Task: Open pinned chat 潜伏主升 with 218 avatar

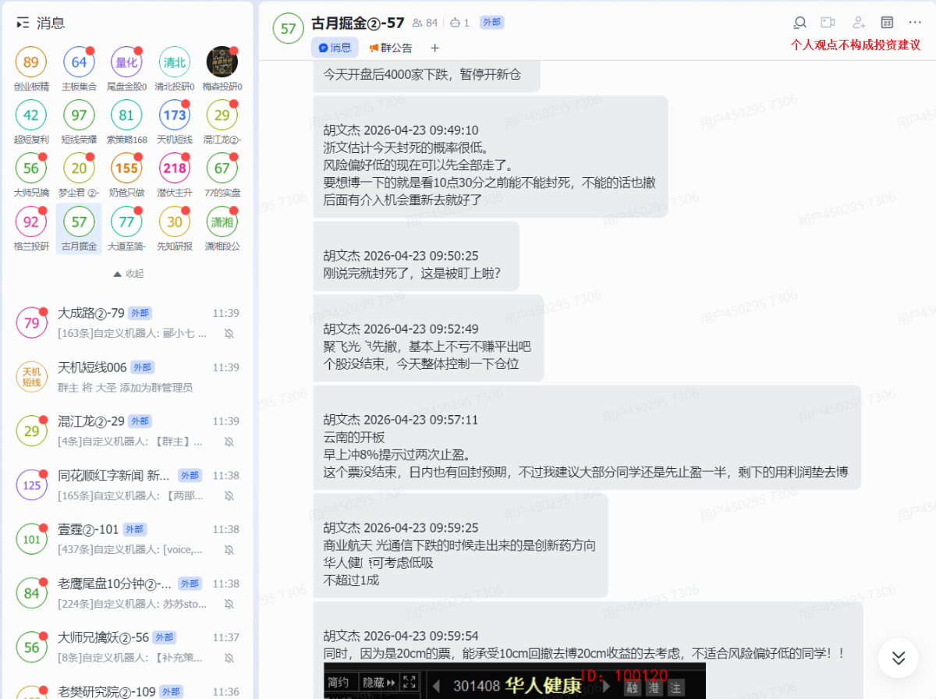Action: click(175, 174)
